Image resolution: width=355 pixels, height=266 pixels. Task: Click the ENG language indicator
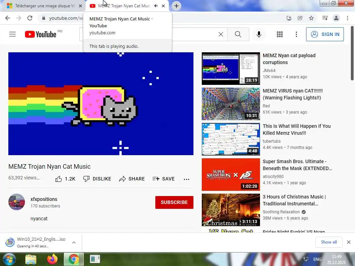[x=317, y=259]
